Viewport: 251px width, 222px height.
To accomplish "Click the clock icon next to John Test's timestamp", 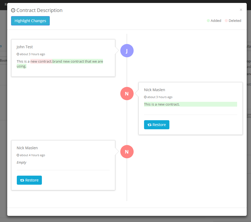I will [x=18, y=54].
